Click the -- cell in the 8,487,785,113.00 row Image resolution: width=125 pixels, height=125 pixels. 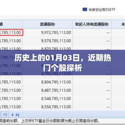tap(108, 91)
